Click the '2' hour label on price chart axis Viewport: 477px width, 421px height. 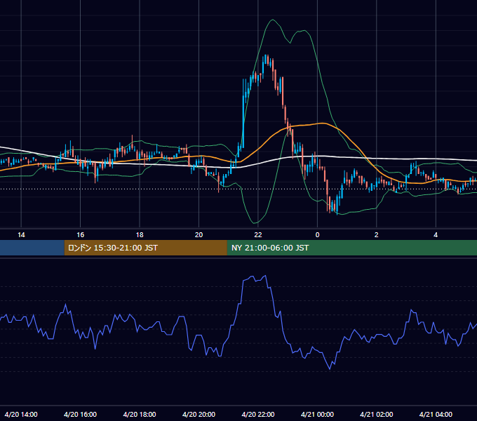click(x=376, y=235)
